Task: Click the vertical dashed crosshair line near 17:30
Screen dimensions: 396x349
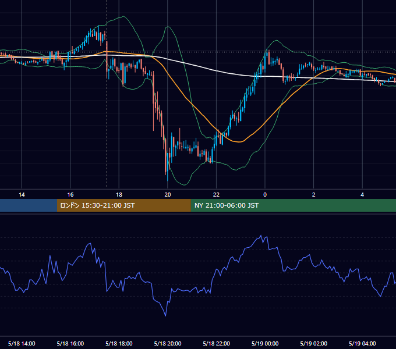Action: (x=107, y=95)
